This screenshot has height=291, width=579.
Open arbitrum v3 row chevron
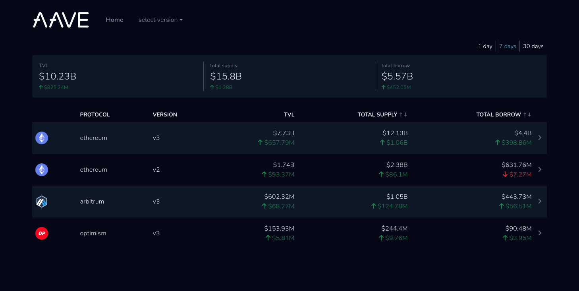(x=540, y=201)
